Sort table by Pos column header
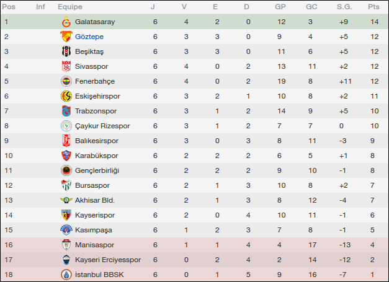The height and width of the screenshot is (282, 389). (10, 7)
